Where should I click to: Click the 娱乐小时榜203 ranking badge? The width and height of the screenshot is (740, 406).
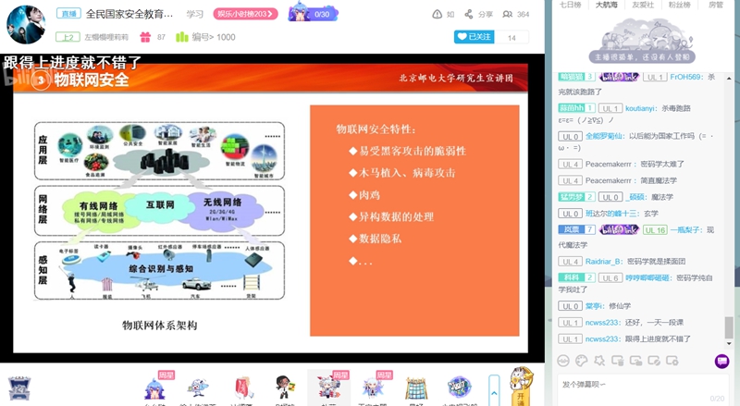244,14
